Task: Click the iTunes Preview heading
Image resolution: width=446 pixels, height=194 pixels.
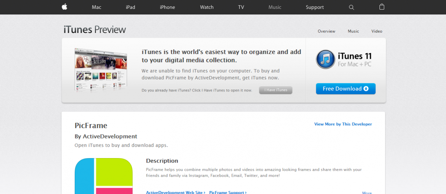Action: coord(95,30)
